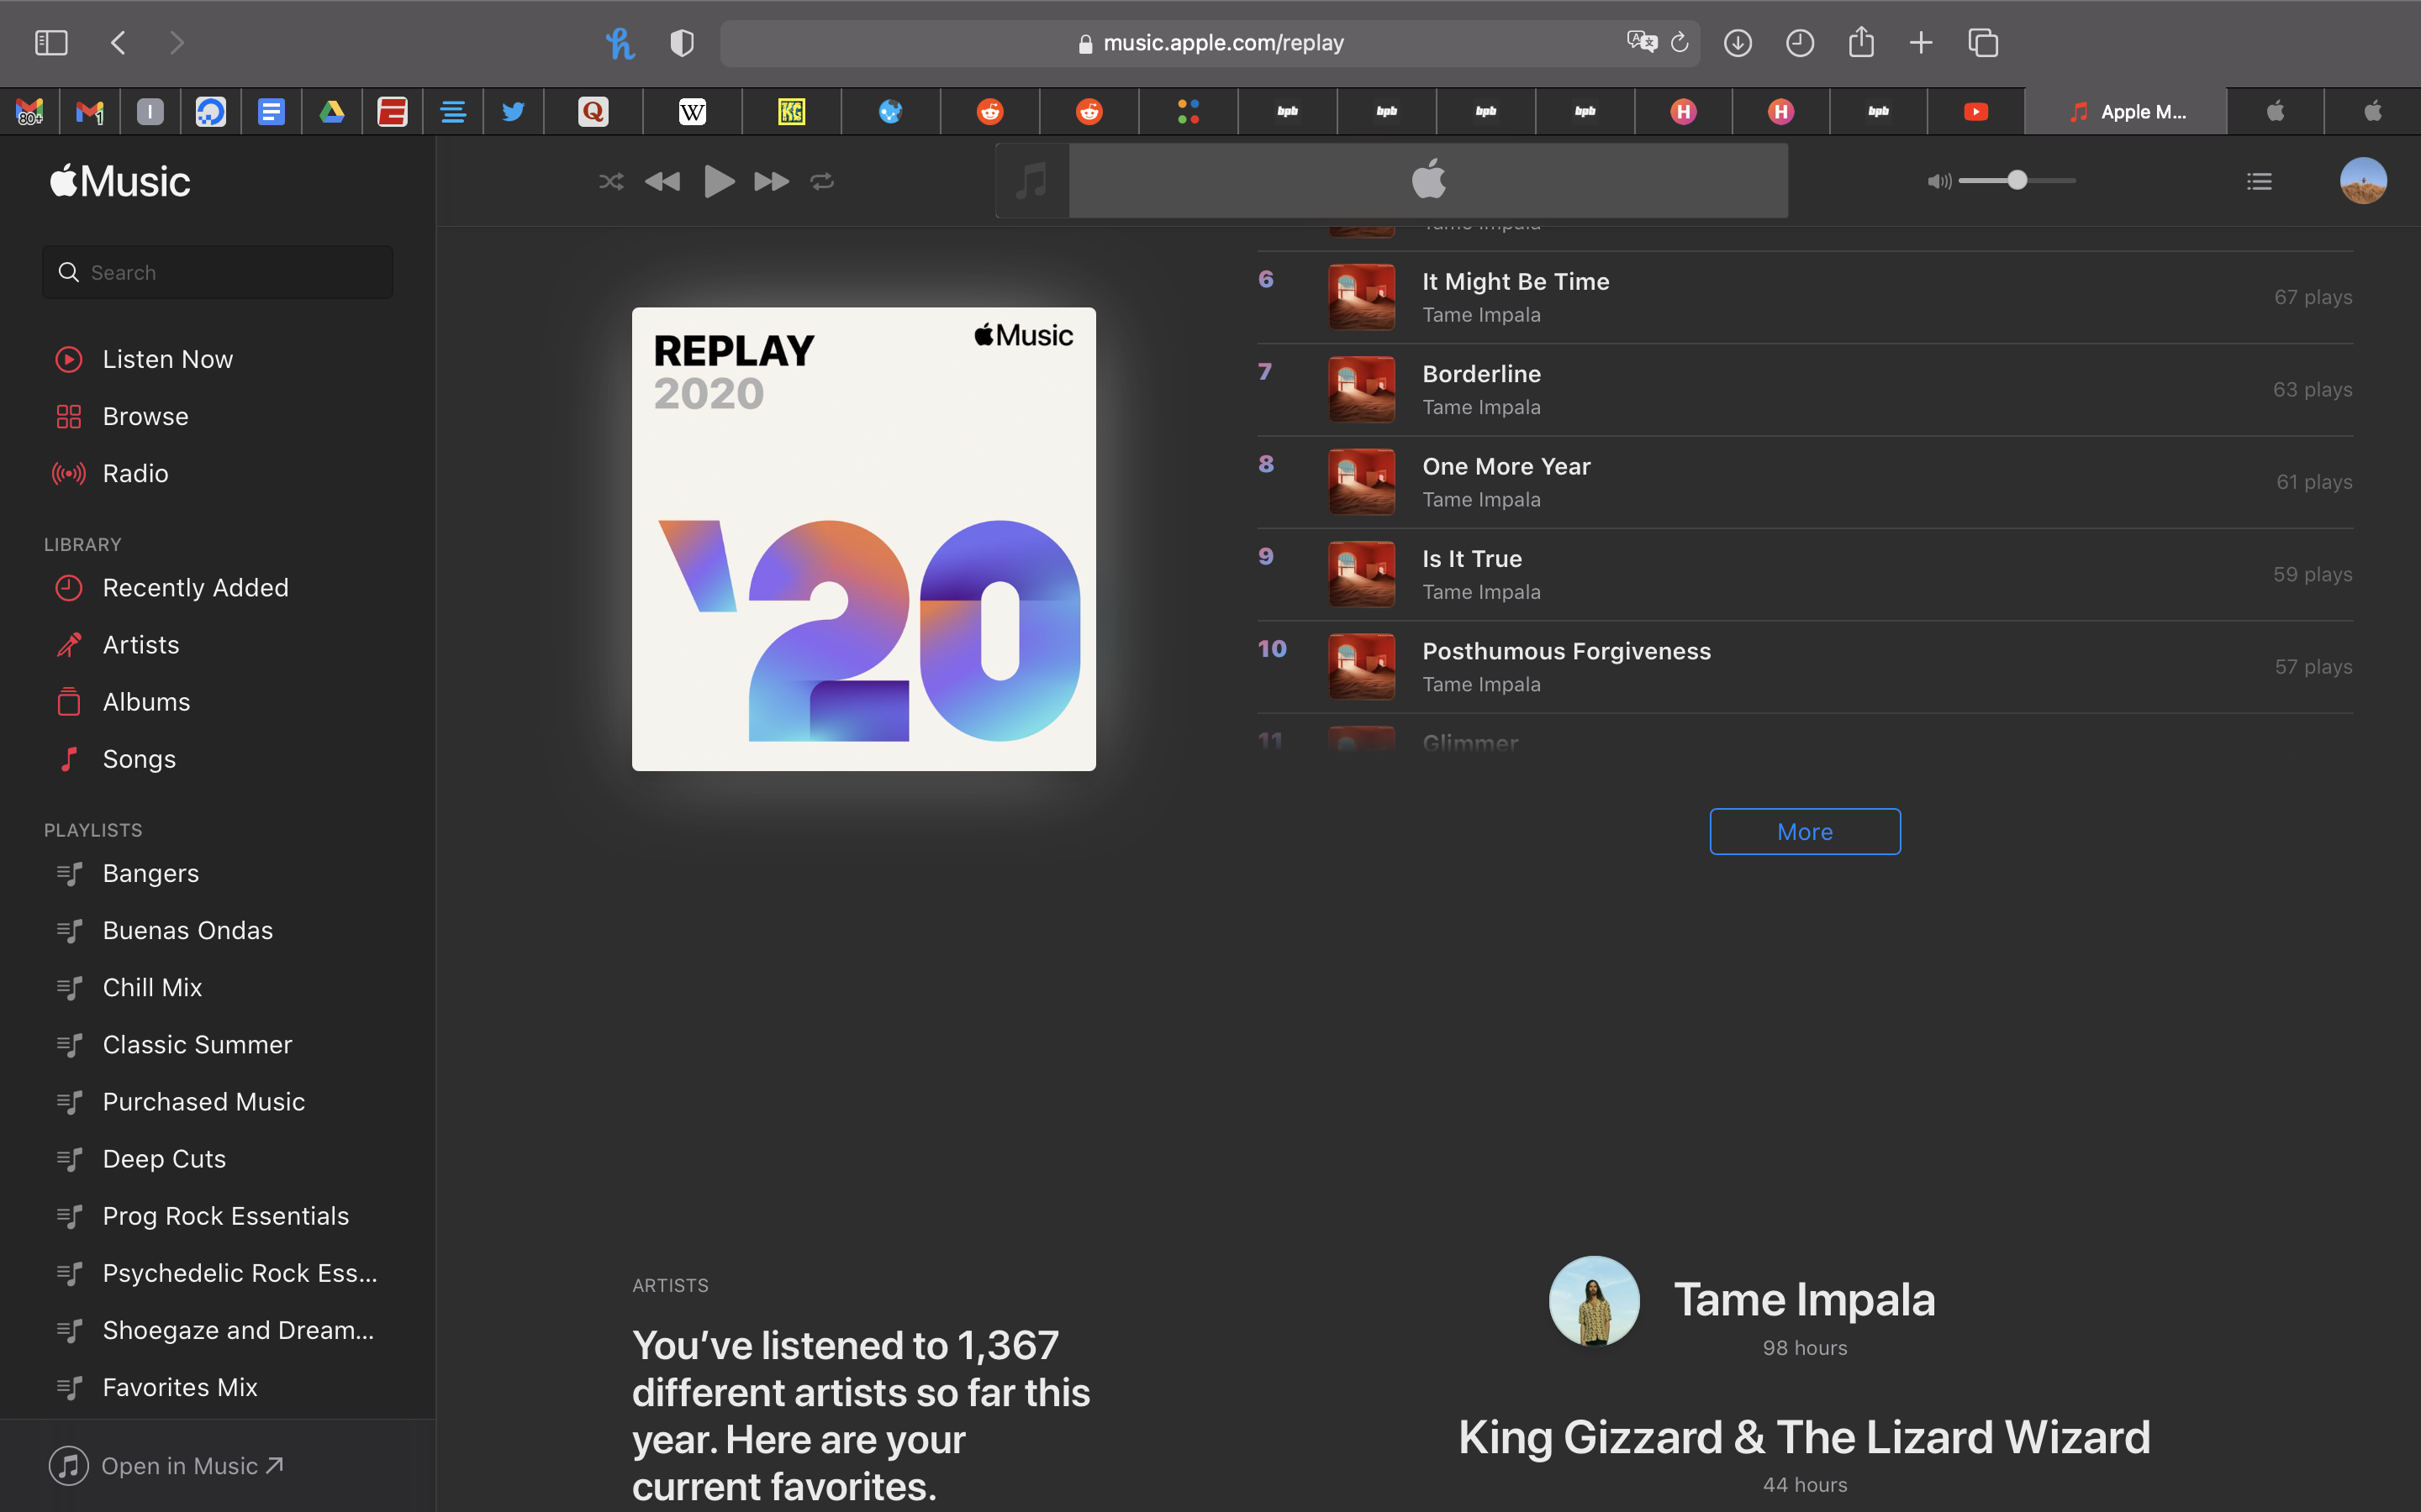2421x1512 pixels.
Task: Toggle shuffle playback
Action: pyautogui.click(x=610, y=181)
